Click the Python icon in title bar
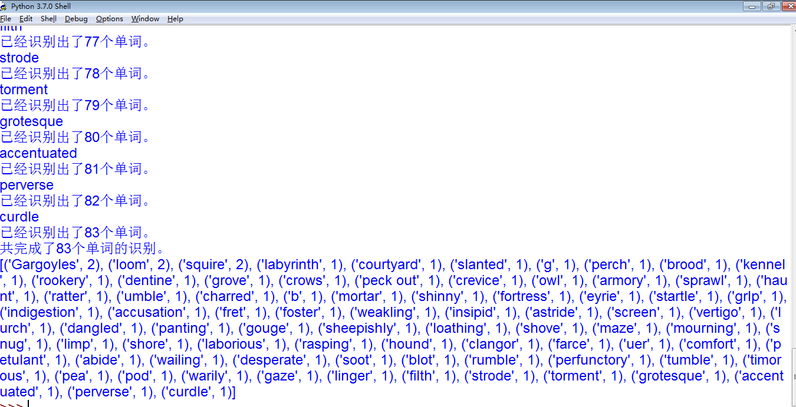Image resolution: width=796 pixels, height=407 pixels. [x=4, y=6]
